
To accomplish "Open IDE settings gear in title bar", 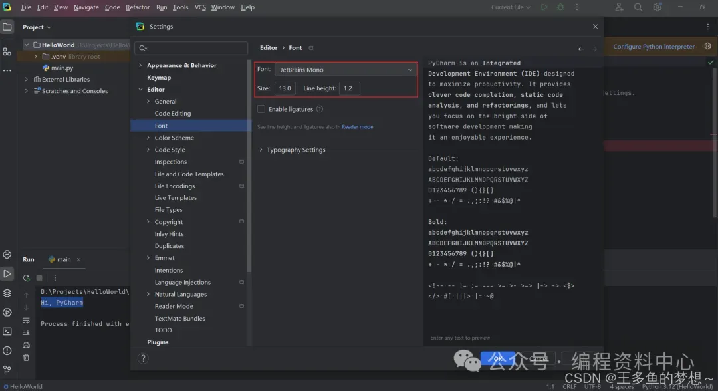I will (657, 7).
